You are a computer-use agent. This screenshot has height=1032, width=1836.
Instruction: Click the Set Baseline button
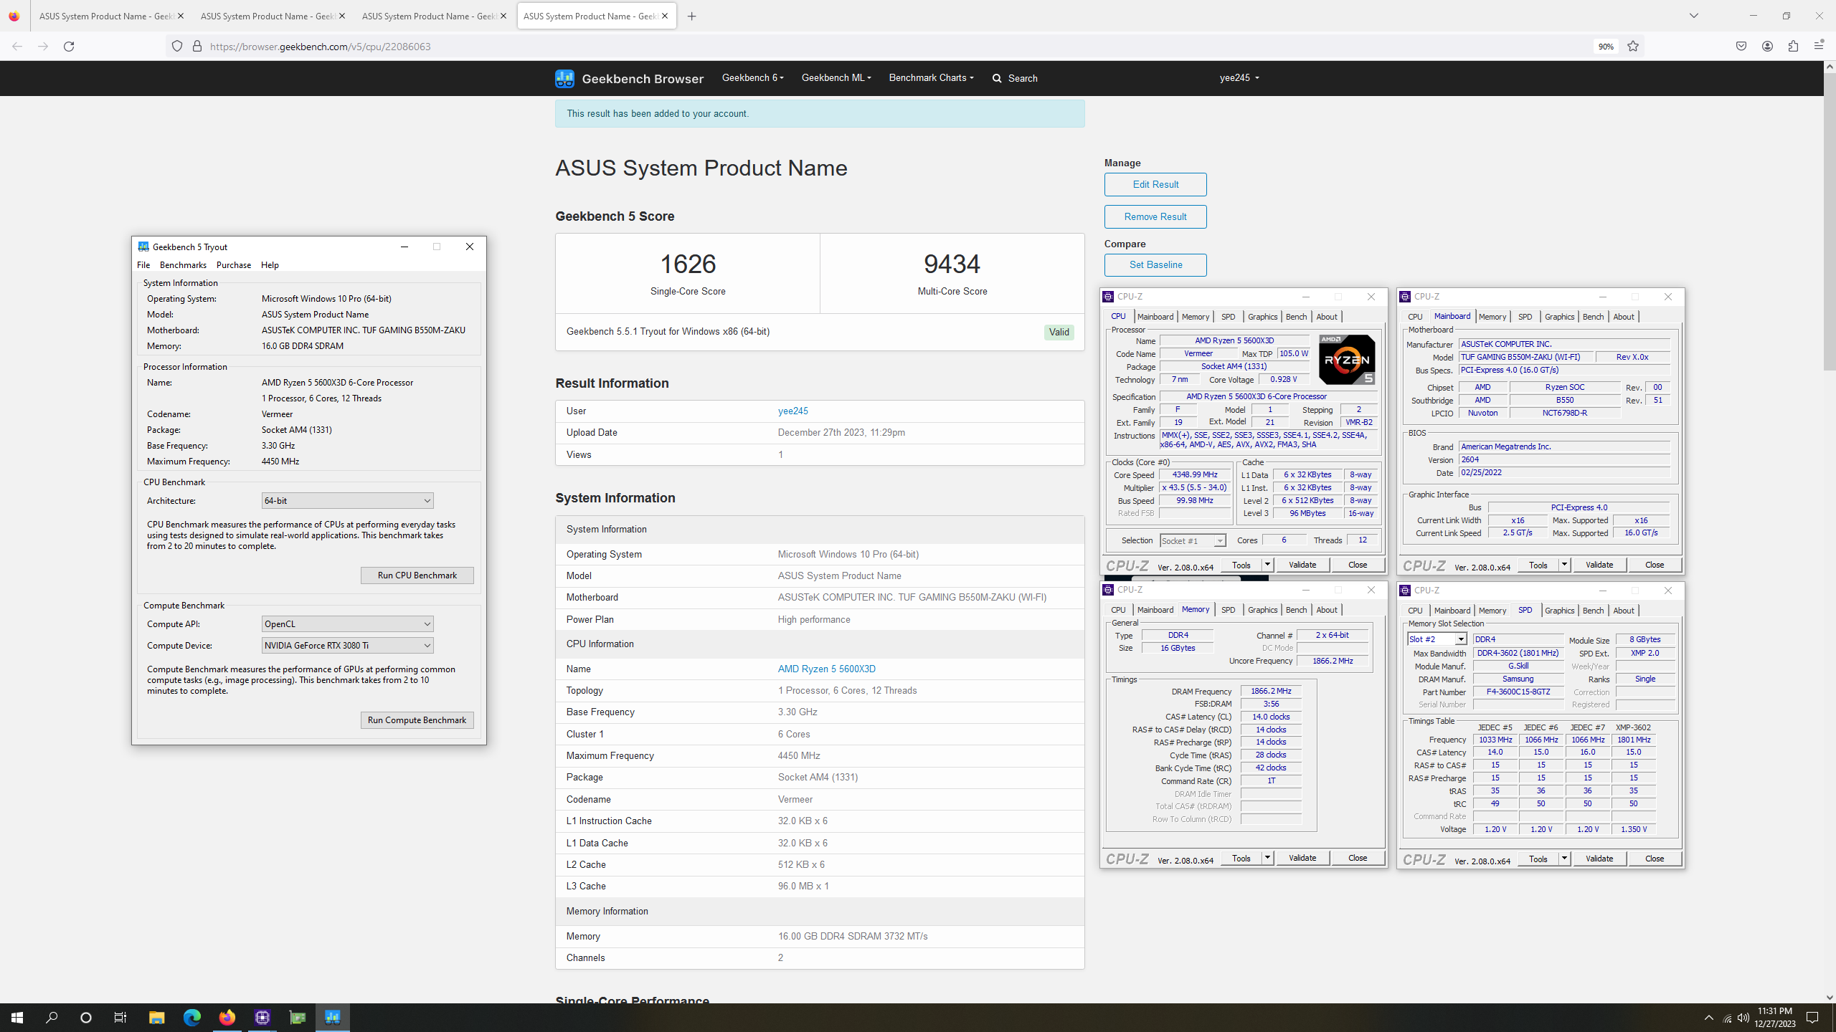point(1155,264)
